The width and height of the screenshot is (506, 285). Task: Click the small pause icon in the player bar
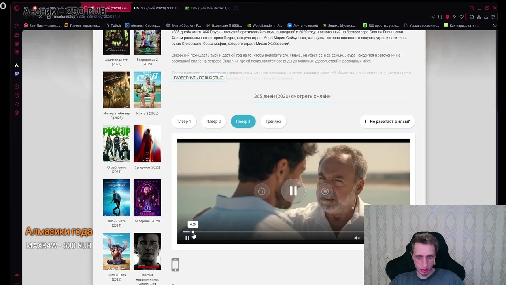click(x=187, y=238)
